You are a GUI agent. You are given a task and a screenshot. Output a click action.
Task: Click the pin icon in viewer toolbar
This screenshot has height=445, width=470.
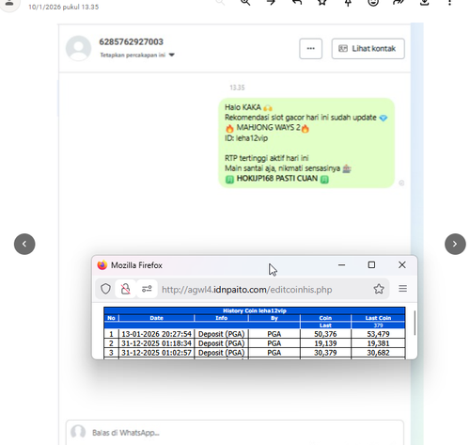[348, 2]
